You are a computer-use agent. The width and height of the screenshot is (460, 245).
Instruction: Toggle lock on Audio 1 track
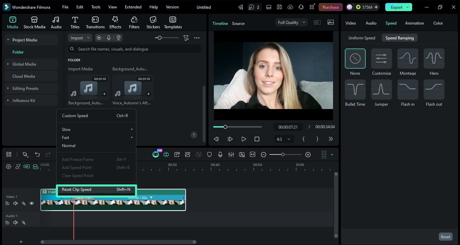click(7, 222)
